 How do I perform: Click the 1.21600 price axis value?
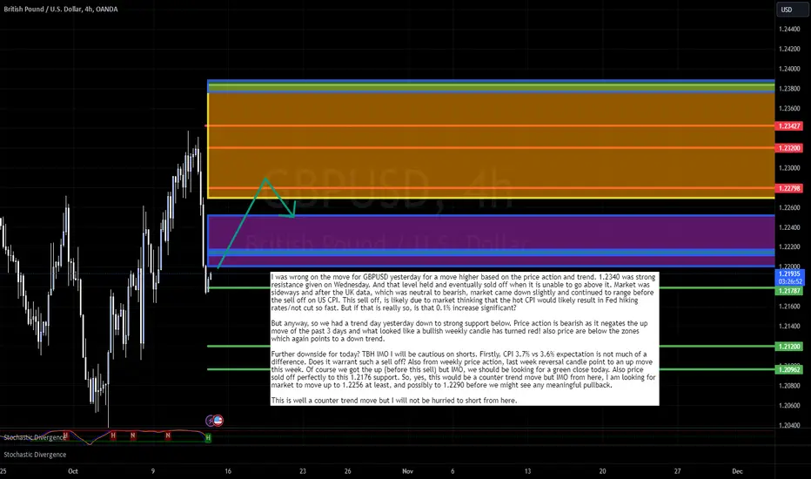click(x=789, y=307)
